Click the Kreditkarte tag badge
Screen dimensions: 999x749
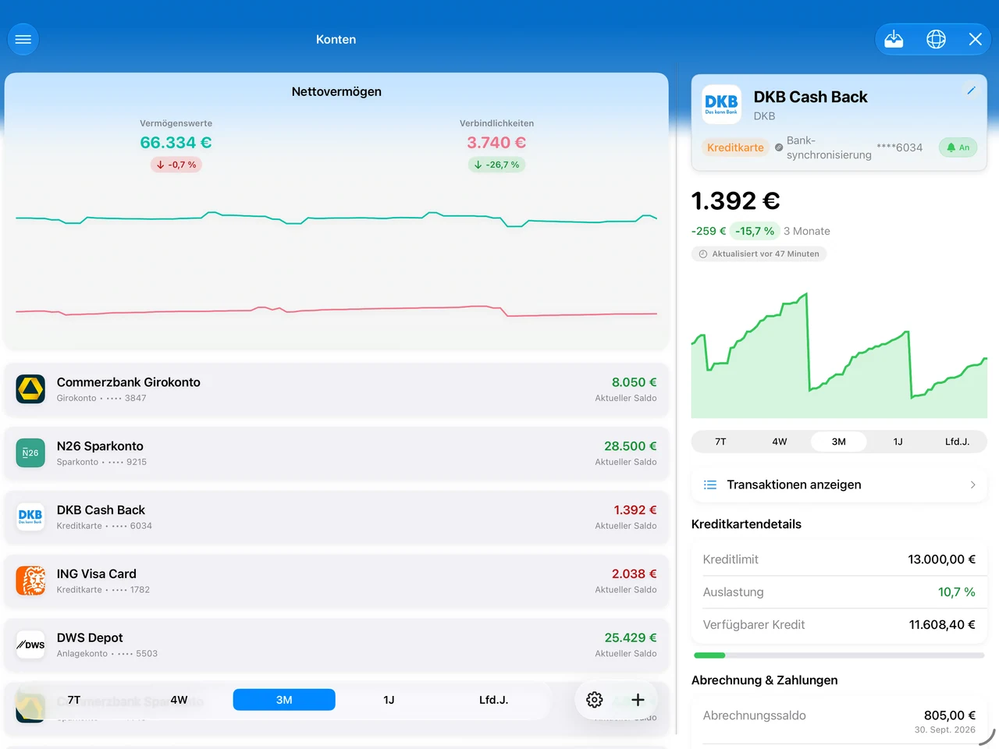[x=735, y=147]
